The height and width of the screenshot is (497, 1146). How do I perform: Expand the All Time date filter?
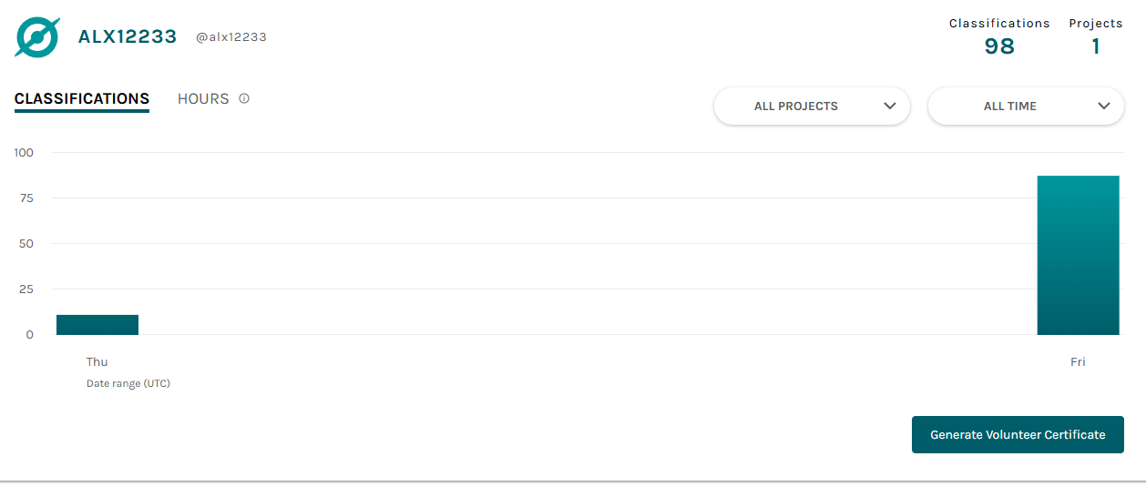[1026, 106]
